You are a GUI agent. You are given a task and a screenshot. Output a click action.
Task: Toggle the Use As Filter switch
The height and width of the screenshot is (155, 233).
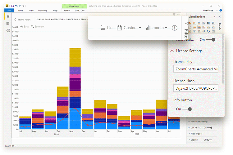pyautogui.click(x=210, y=127)
